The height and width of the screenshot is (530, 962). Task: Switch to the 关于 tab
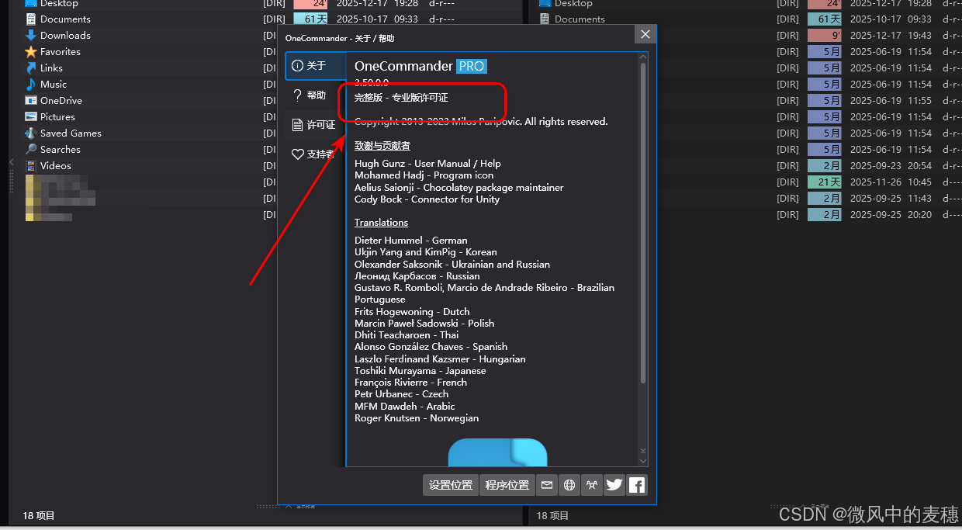coord(316,66)
